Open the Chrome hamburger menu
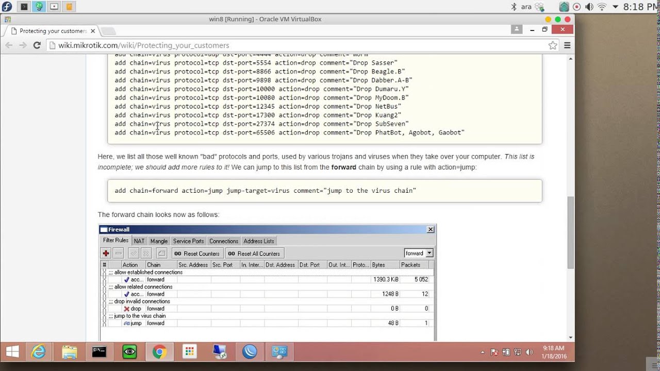660x371 pixels. [x=567, y=45]
